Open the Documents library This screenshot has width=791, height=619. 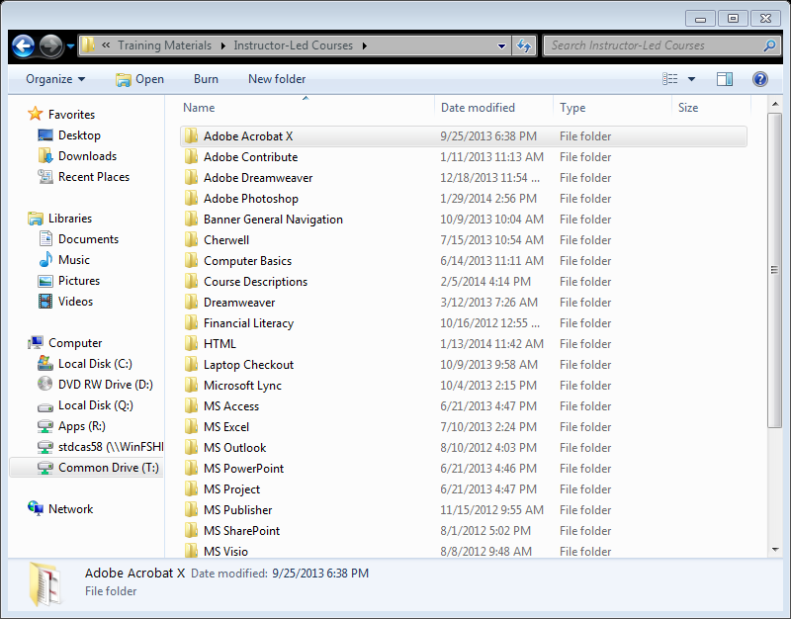click(x=88, y=239)
